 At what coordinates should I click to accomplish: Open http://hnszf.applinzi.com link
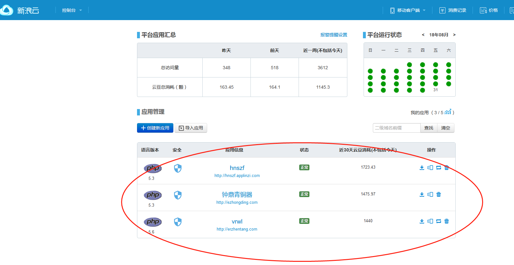point(237,176)
